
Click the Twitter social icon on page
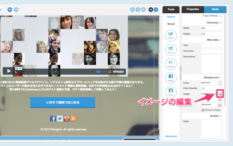60,119
